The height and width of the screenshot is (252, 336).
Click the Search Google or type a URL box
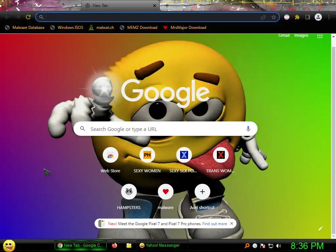(165, 129)
